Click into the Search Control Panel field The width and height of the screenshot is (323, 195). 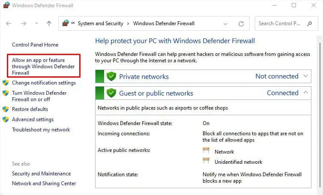281,24
